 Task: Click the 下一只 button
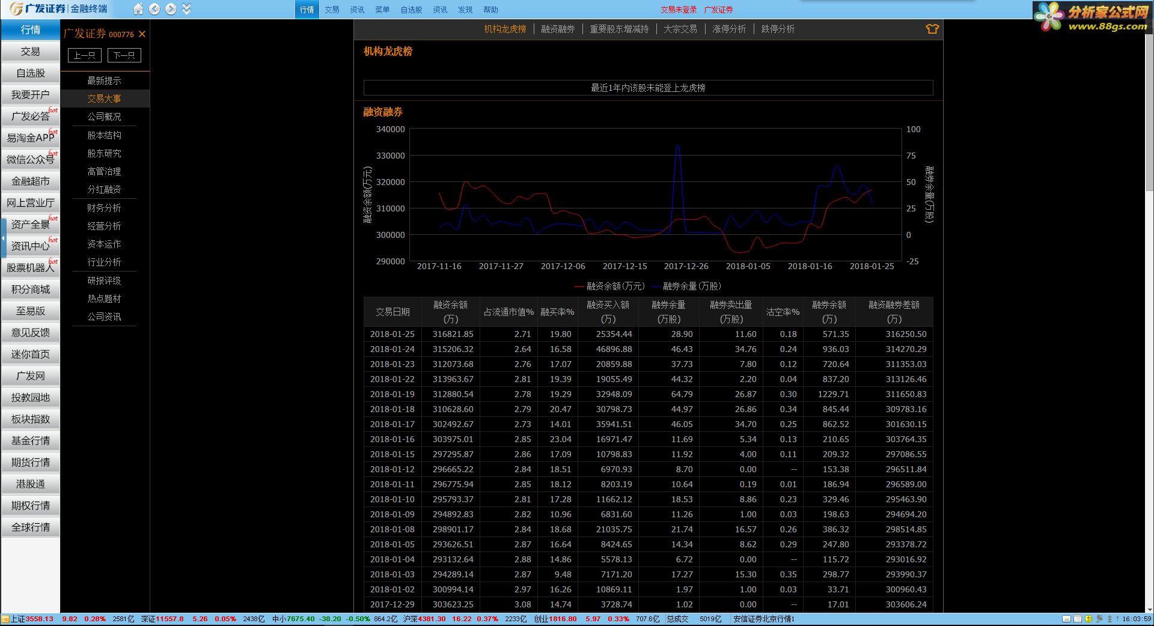pyautogui.click(x=124, y=55)
